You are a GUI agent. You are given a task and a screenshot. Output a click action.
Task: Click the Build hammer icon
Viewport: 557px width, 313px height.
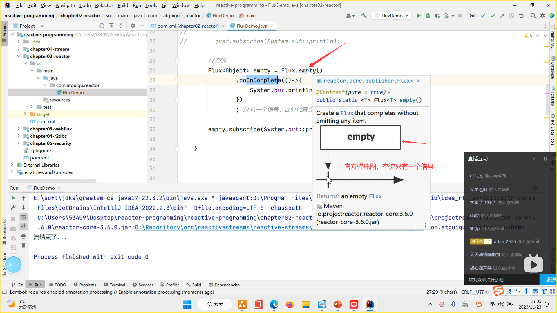click(364, 16)
